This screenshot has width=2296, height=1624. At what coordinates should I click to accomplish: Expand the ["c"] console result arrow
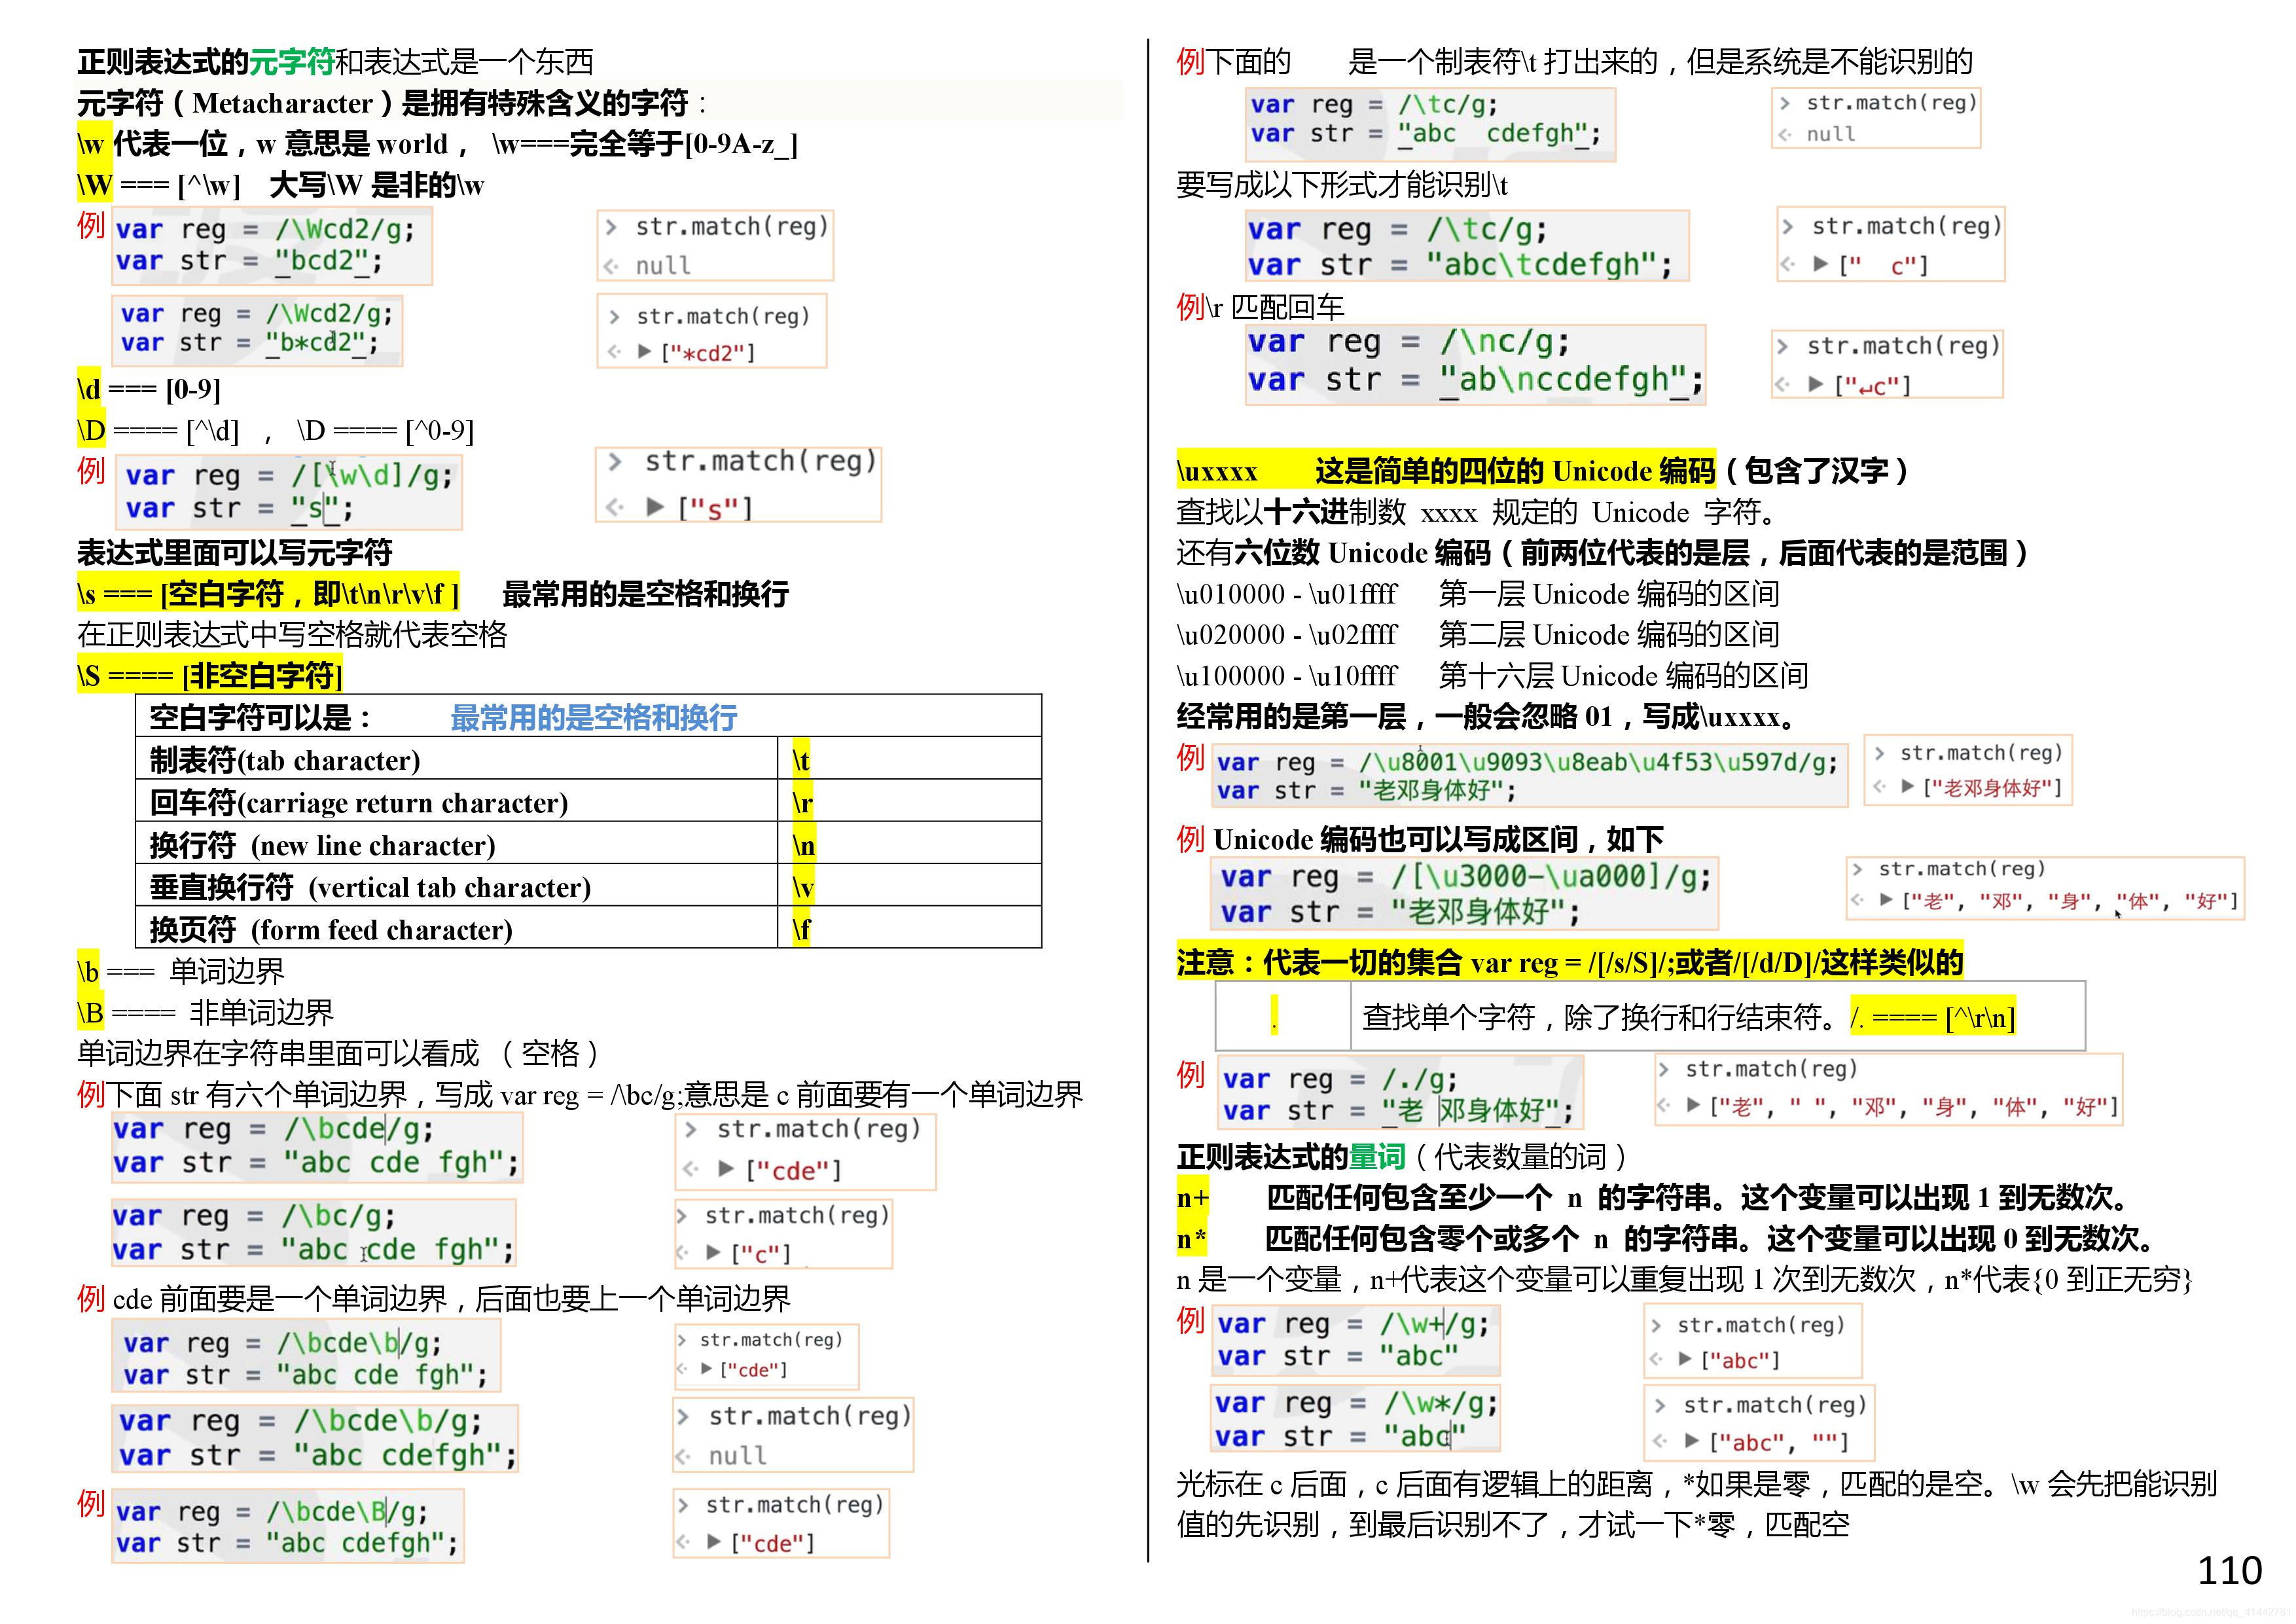(x=713, y=1252)
